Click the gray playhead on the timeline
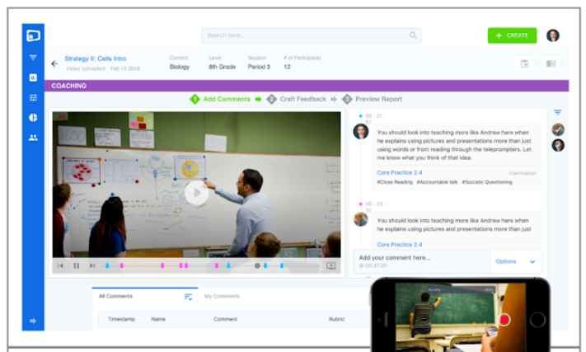 click(257, 265)
